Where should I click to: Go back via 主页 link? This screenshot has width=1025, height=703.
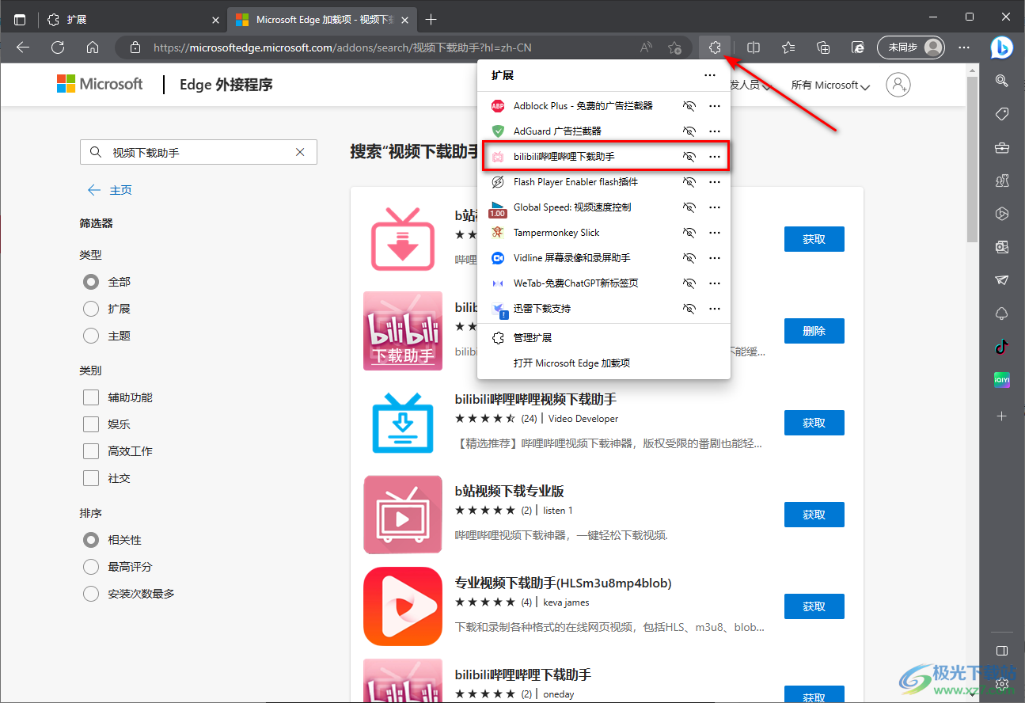(x=110, y=190)
